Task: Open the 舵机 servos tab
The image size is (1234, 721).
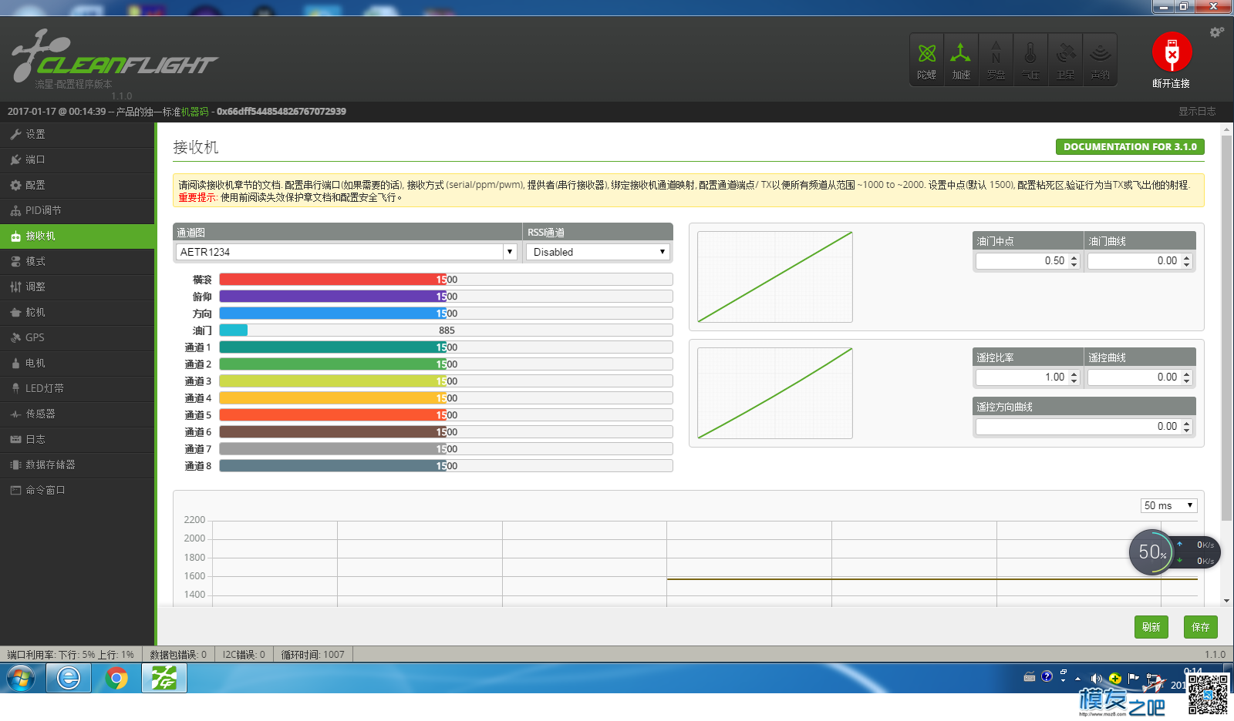Action: 77,312
